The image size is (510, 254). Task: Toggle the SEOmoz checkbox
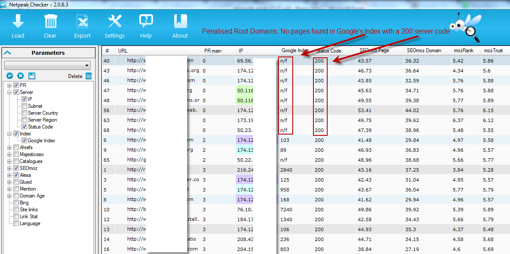pyautogui.click(x=16, y=168)
